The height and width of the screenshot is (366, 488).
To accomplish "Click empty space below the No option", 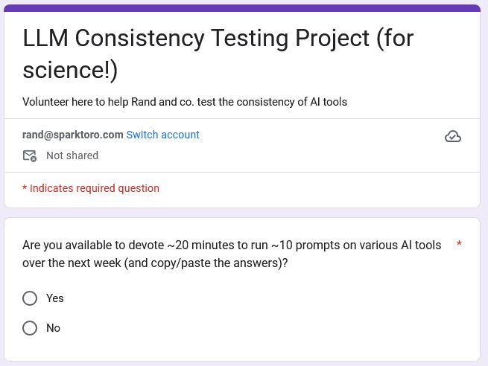I will tap(242, 350).
